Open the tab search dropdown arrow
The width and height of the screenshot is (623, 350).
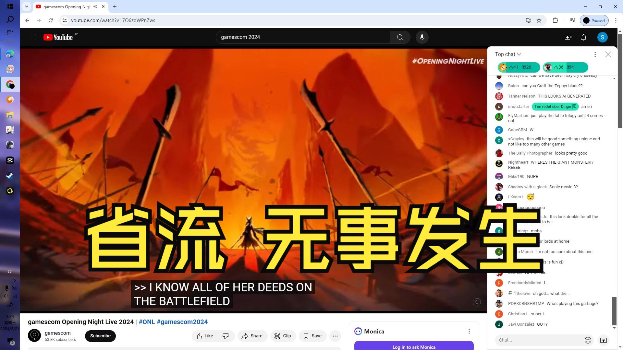pyautogui.click(x=27, y=6)
